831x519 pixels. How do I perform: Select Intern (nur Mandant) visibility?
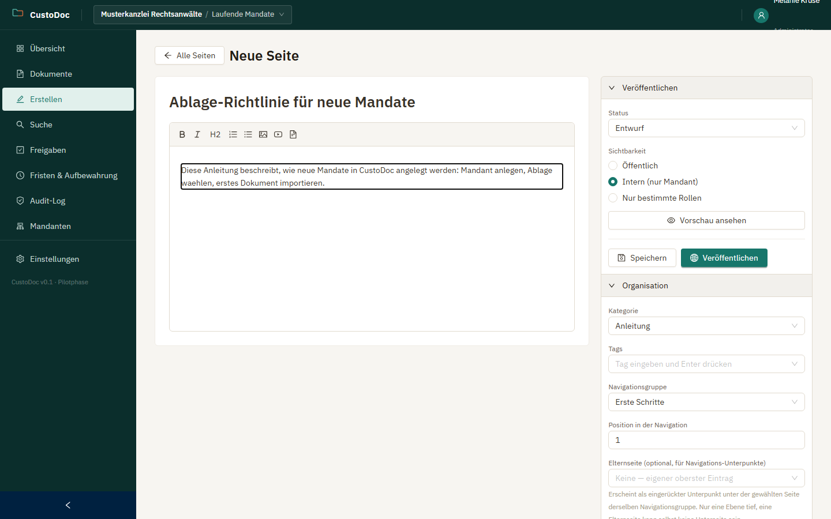(x=613, y=182)
